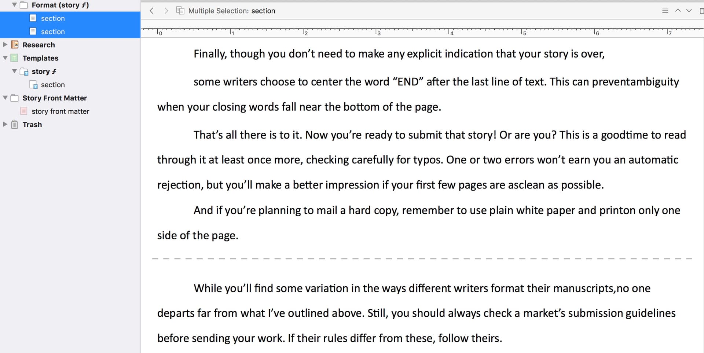Toggle the split editor button
This screenshot has width=704, height=353.
(701, 11)
